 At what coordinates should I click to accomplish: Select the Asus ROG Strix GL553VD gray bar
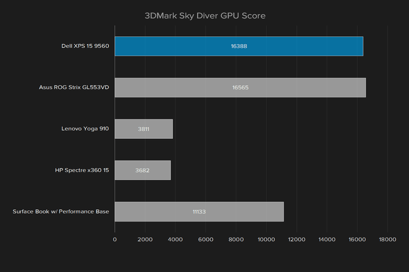(240, 87)
